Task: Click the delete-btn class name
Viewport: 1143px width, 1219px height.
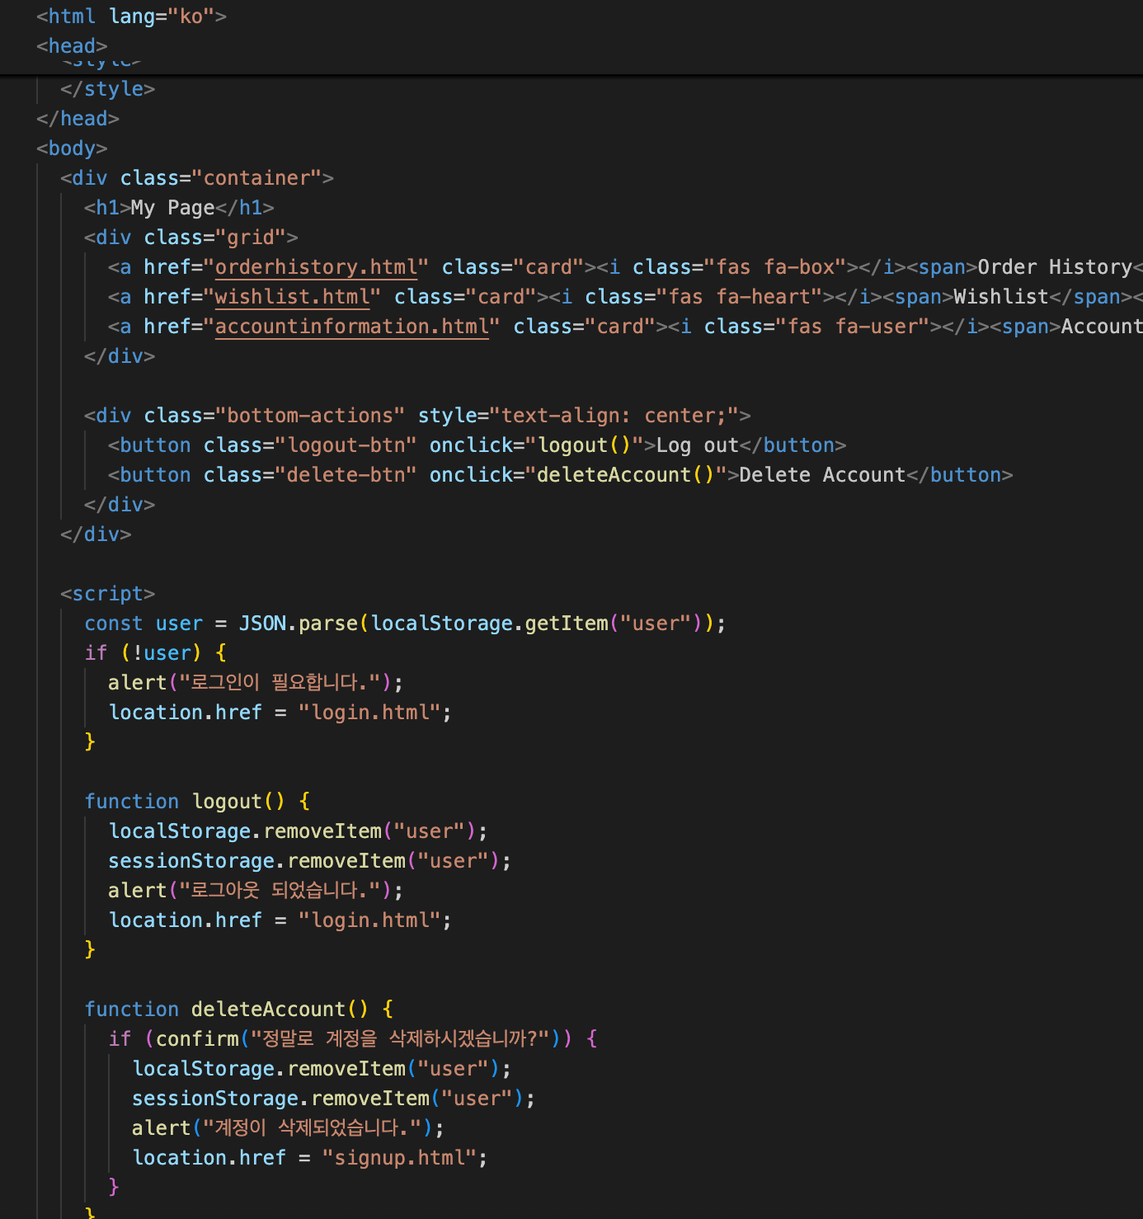Action: coord(346,475)
